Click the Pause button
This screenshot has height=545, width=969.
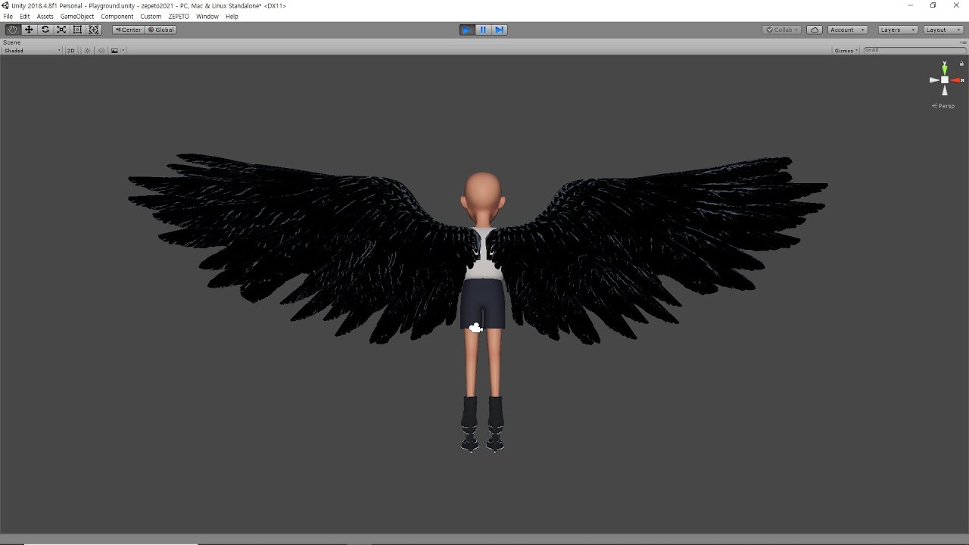click(x=483, y=30)
